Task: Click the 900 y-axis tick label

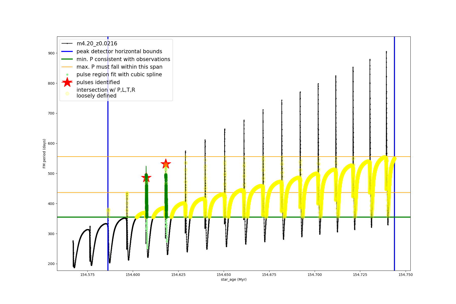Action: click(51, 53)
